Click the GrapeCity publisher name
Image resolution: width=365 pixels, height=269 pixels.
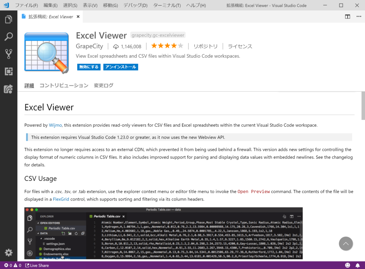(x=89, y=46)
